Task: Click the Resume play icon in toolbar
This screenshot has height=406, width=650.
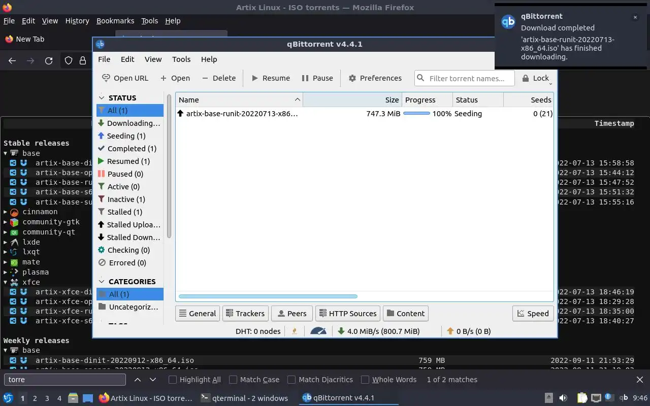Action: [254, 78]
